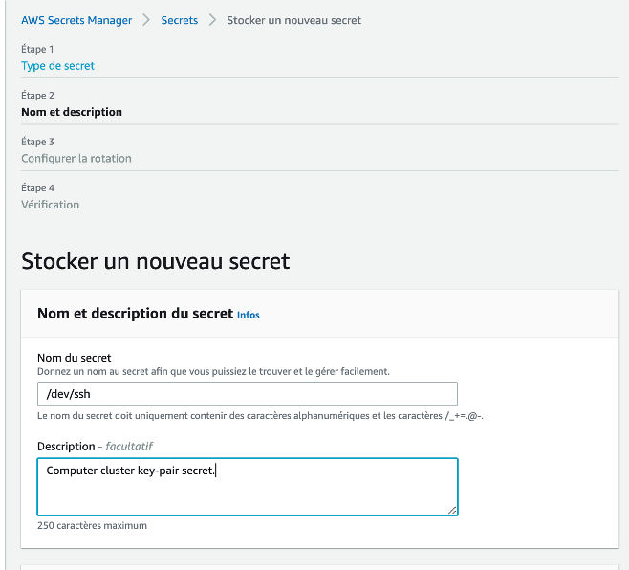Click the 'Stocker un nouveau secret' breadcrumb item

click(293, 20)
